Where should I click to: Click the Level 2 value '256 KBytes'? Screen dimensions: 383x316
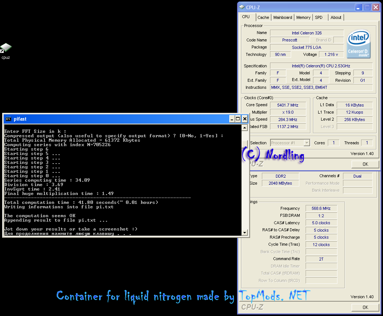(355, 120)
